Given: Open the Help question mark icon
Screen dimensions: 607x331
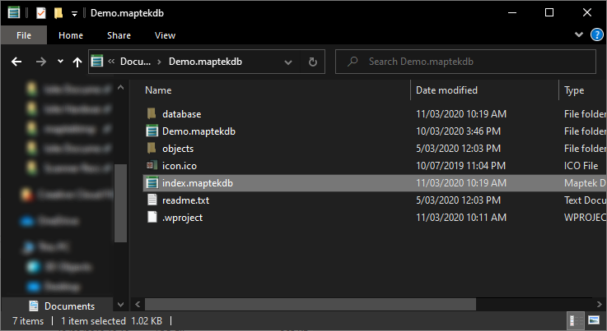Looking at the screenshot, I should click(597, 34).
